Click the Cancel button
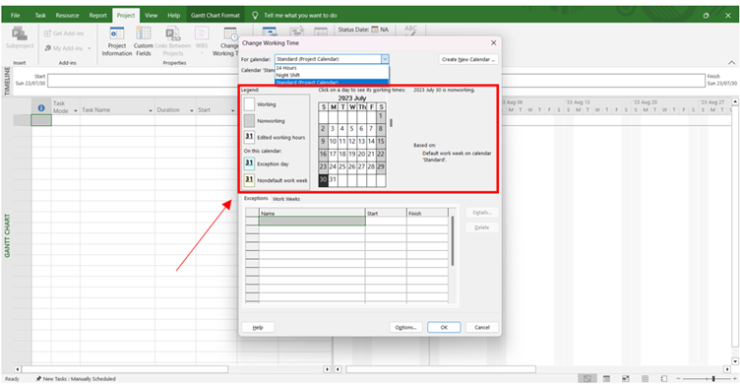Image resolution: width=740 pixels, height=387 pixels. pos(482,327)
